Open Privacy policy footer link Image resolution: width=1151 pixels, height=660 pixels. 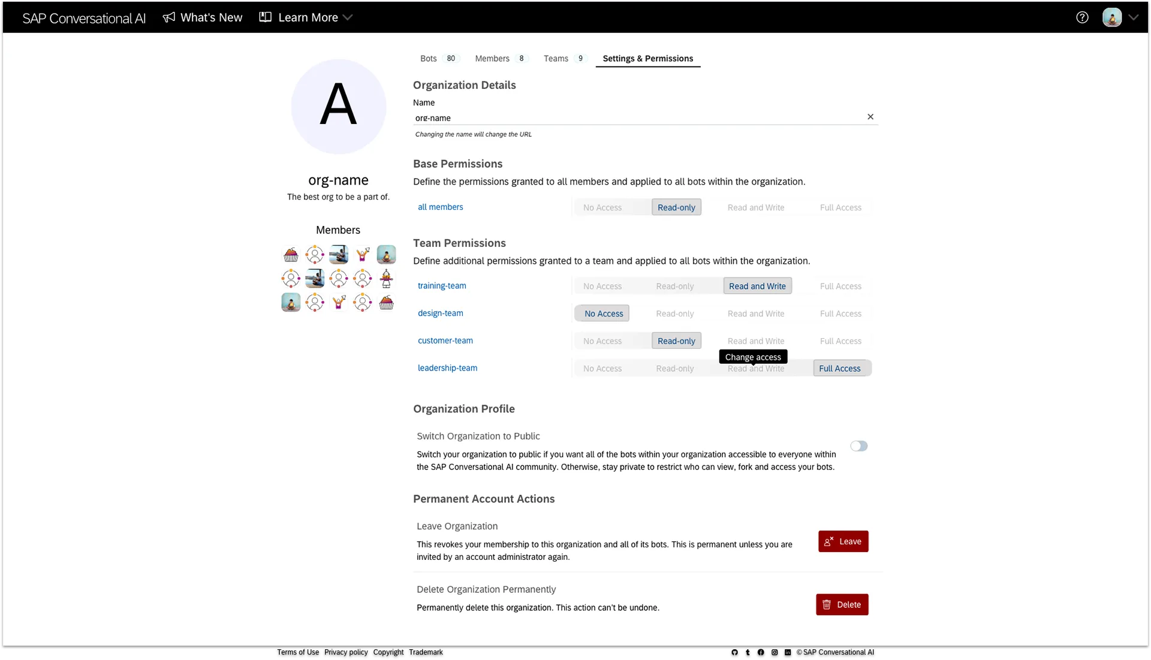coord(346,652)
